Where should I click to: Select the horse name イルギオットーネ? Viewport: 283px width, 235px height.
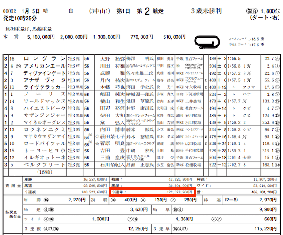click(x=44, y=158)
